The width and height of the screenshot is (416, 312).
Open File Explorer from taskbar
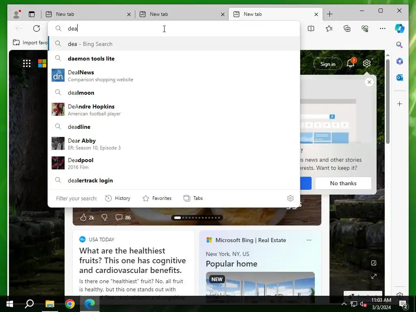50,304
